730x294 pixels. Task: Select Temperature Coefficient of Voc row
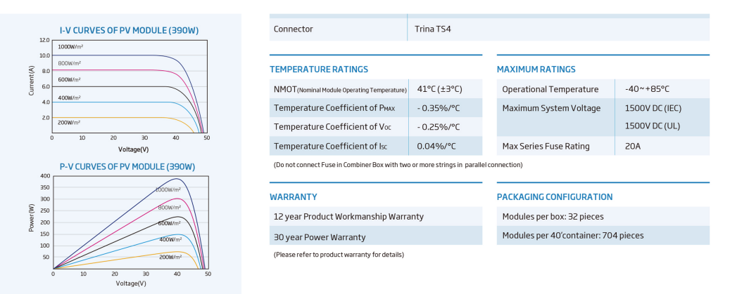coord(376,127)
